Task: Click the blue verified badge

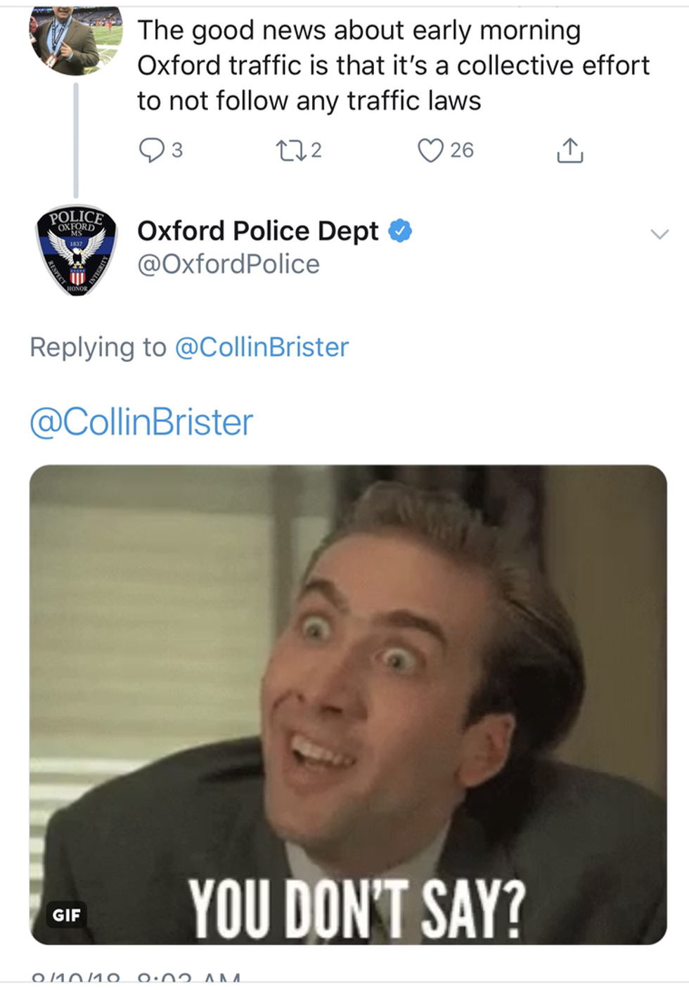Action: click(x=400, y=231)
